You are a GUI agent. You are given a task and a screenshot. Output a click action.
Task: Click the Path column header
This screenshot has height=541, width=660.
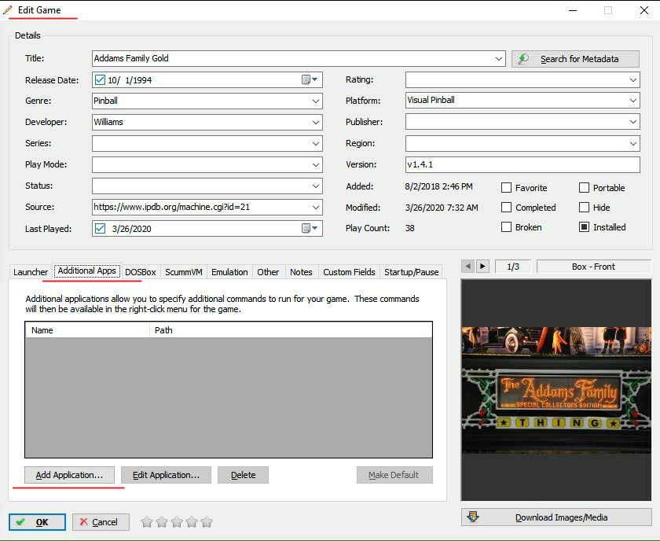point(291,330)
